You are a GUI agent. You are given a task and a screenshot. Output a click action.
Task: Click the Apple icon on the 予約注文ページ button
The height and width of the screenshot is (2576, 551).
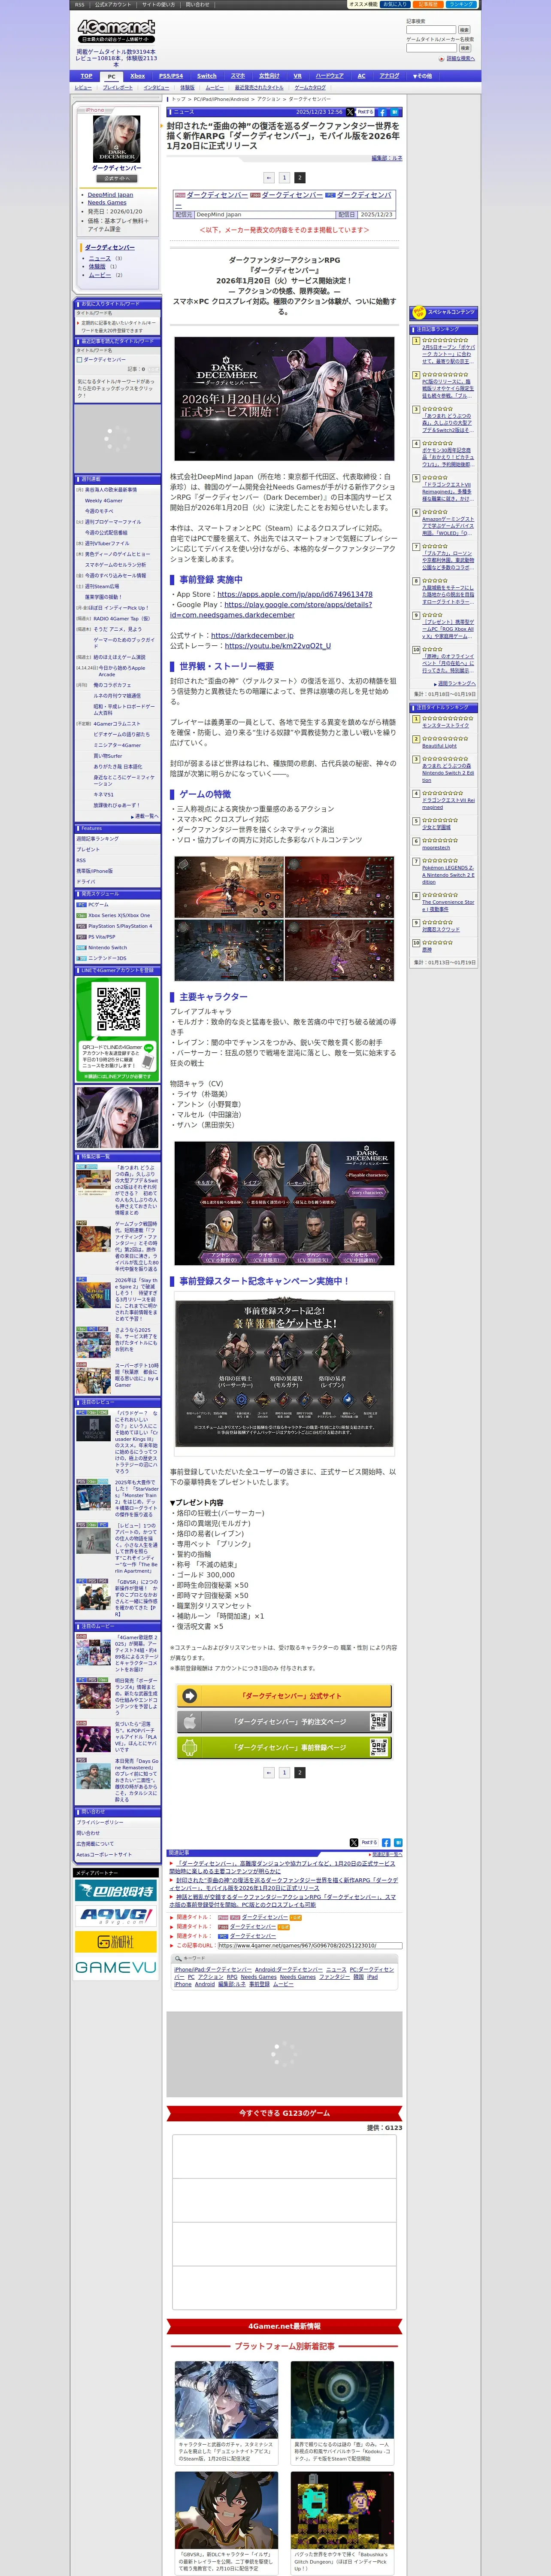click(x=190, y=1721)
